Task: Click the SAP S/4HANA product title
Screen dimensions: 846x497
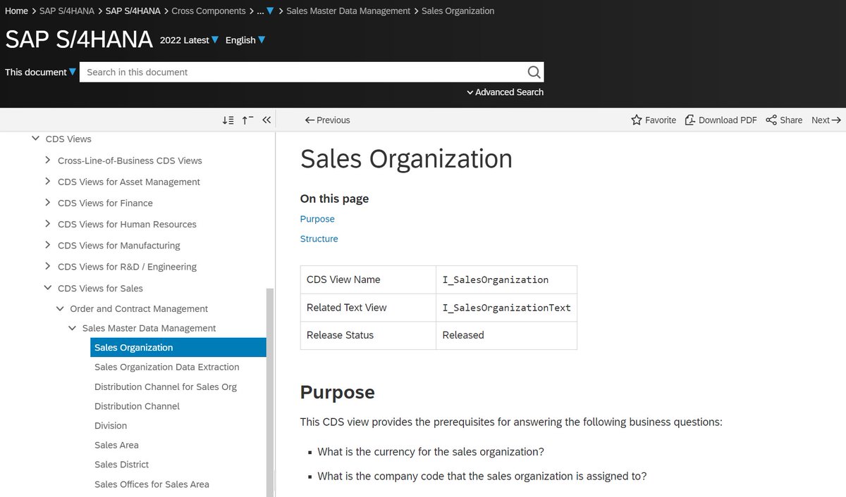Action: coord(79,39)
